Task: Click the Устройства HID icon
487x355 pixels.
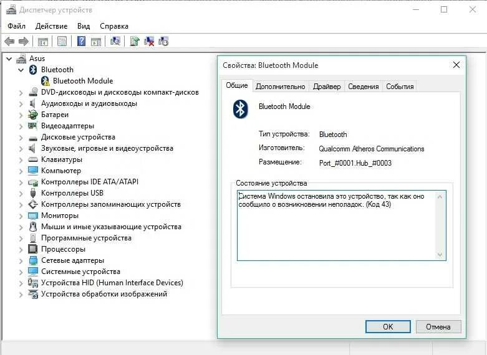Action: click(33, 282)
